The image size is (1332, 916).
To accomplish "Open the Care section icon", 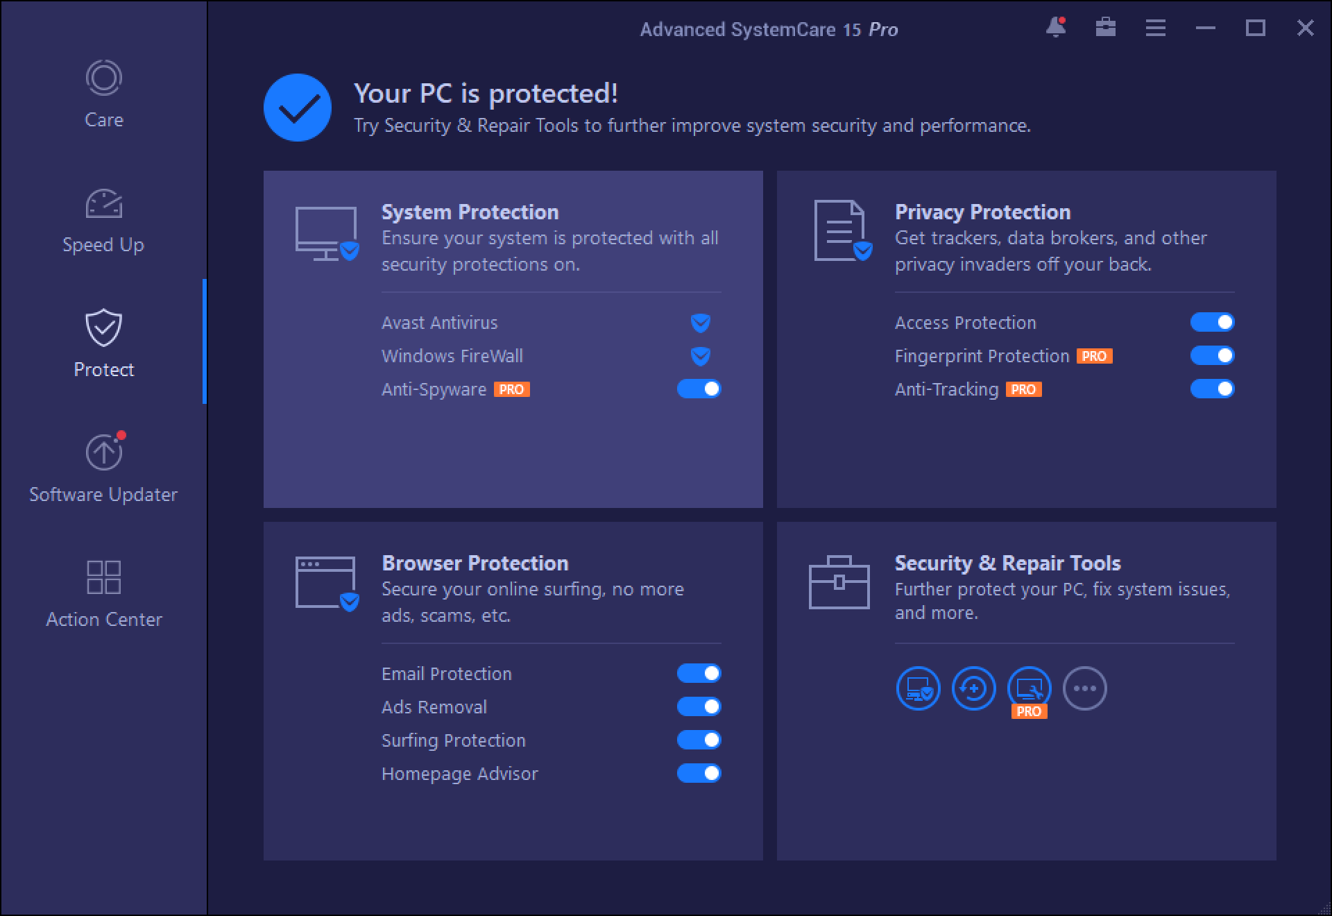I will pyautogui.click(x=104, y=78).
